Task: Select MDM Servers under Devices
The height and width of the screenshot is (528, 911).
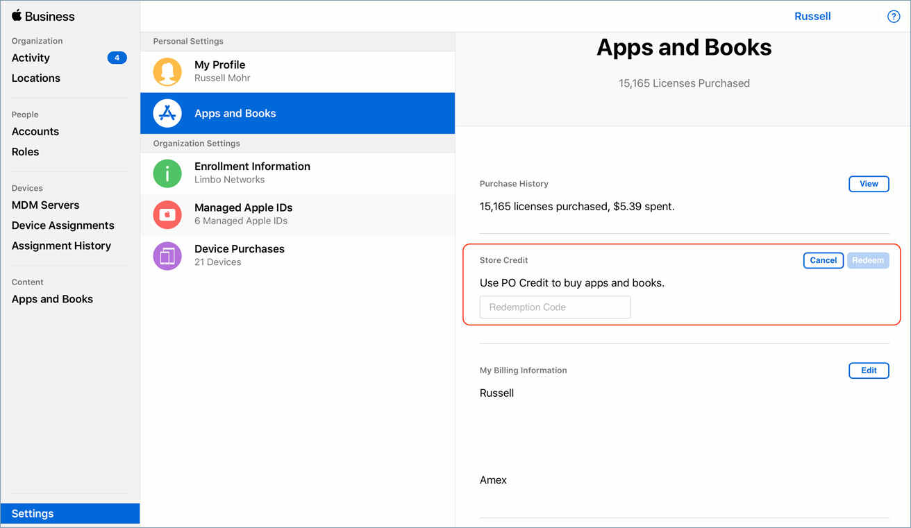Action: (46, 205)
